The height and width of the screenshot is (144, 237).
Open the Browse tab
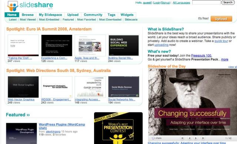pyautogui.click(x=28, y=15)
